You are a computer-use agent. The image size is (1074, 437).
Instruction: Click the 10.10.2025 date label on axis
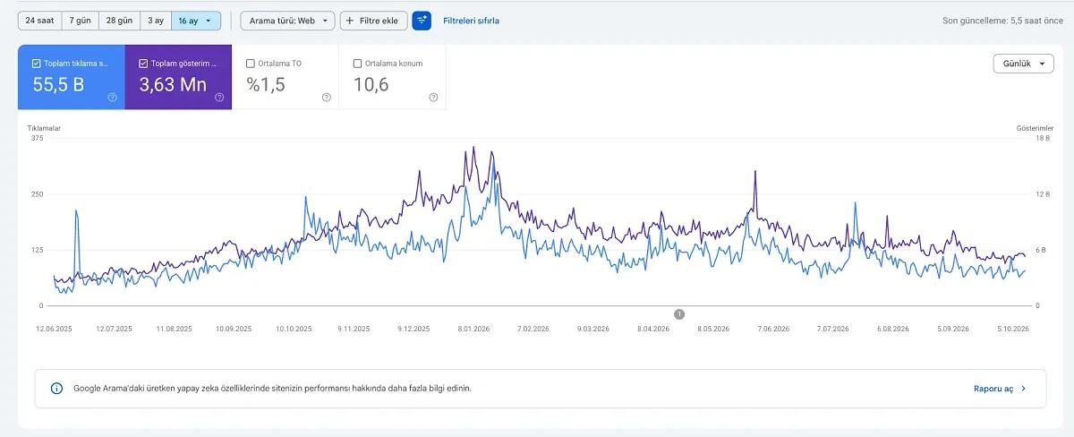294,329
